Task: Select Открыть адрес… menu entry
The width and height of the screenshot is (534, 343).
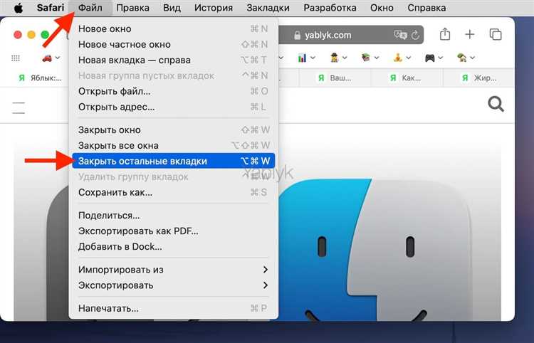Action: (x=173, y=107)
